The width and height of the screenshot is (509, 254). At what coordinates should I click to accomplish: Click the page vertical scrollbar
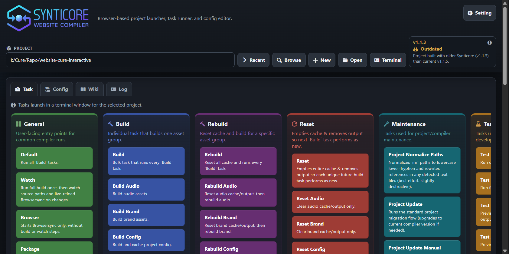pos(504,45)
